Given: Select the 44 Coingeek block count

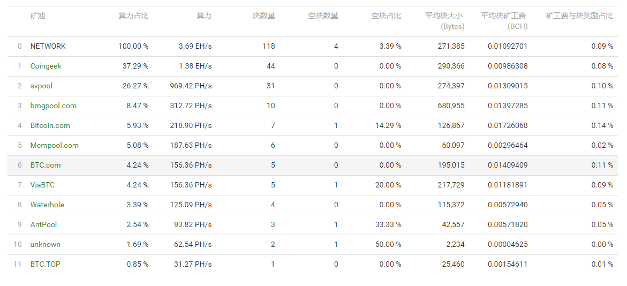Looking at the screenshot, I should coord(271,66).
